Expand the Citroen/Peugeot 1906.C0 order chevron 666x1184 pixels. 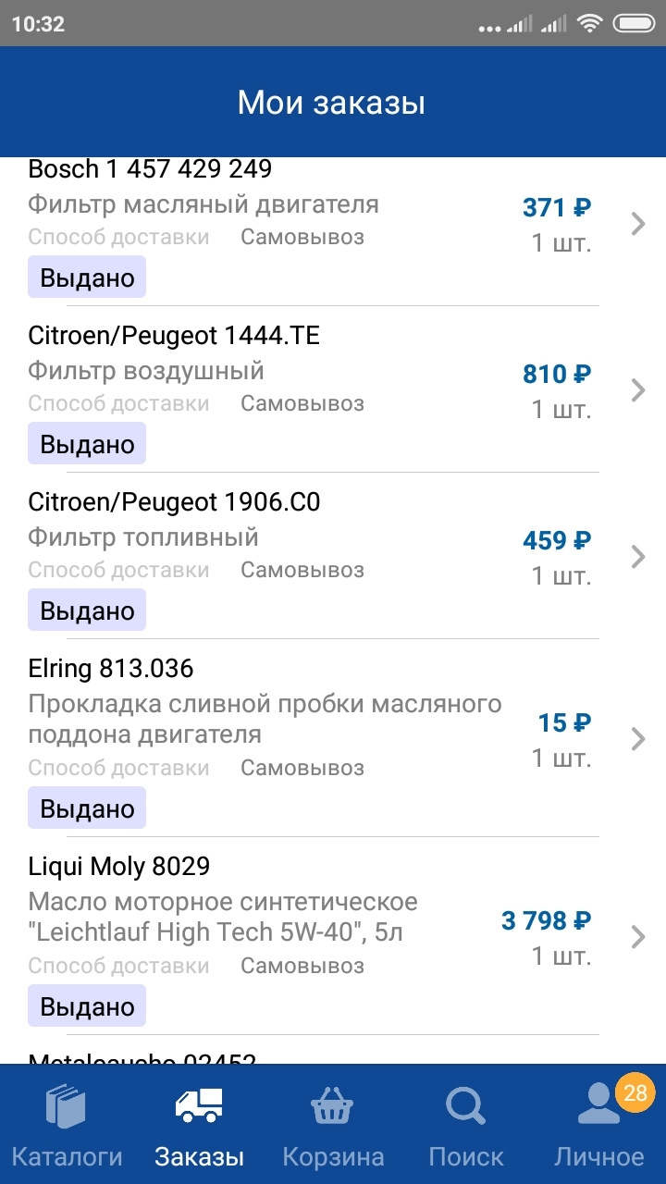click(x=637, y=556)
